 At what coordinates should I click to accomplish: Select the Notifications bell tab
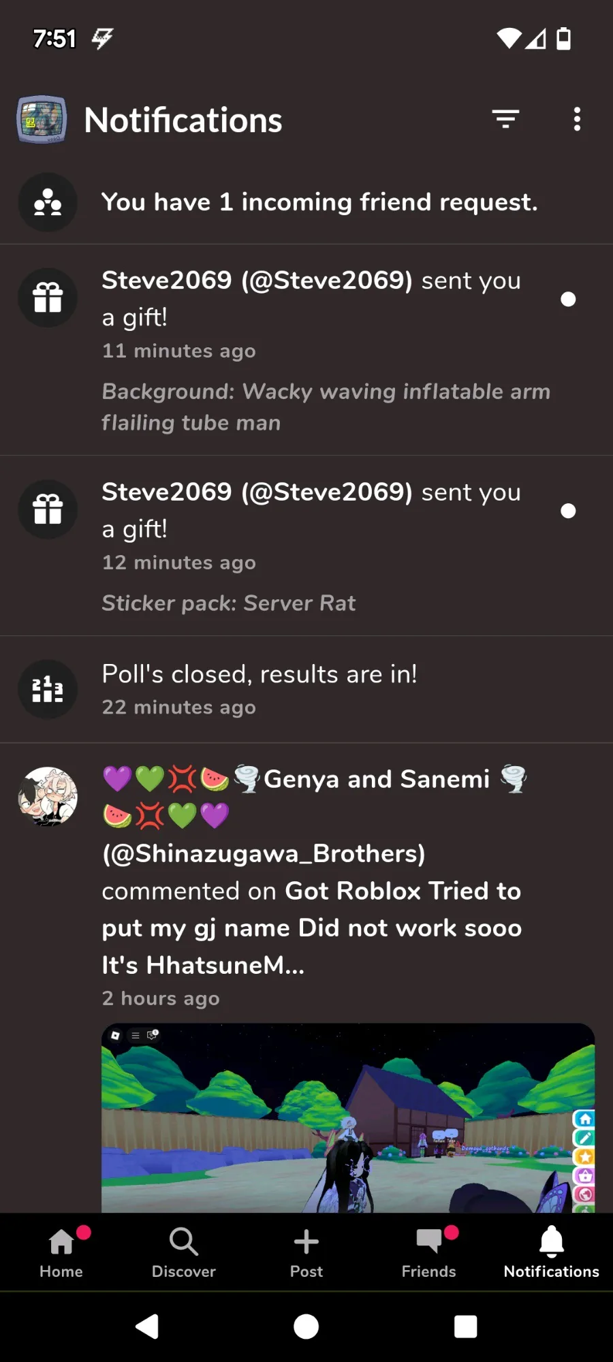pyautogui.click(x=552, y=1252)
